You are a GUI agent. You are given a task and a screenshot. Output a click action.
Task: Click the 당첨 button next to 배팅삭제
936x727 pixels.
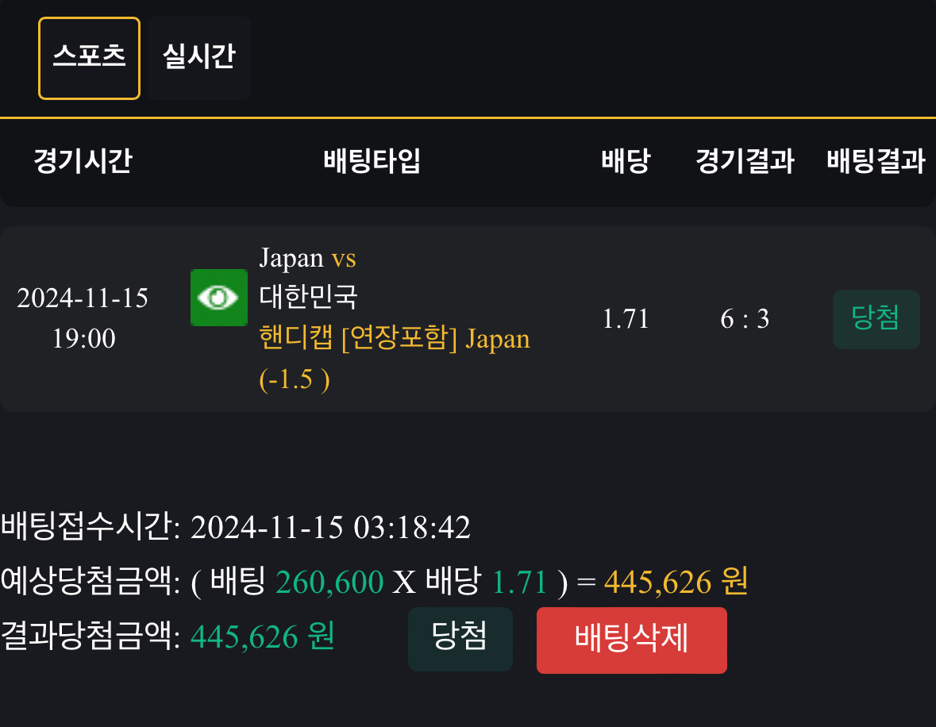[460, 639]
